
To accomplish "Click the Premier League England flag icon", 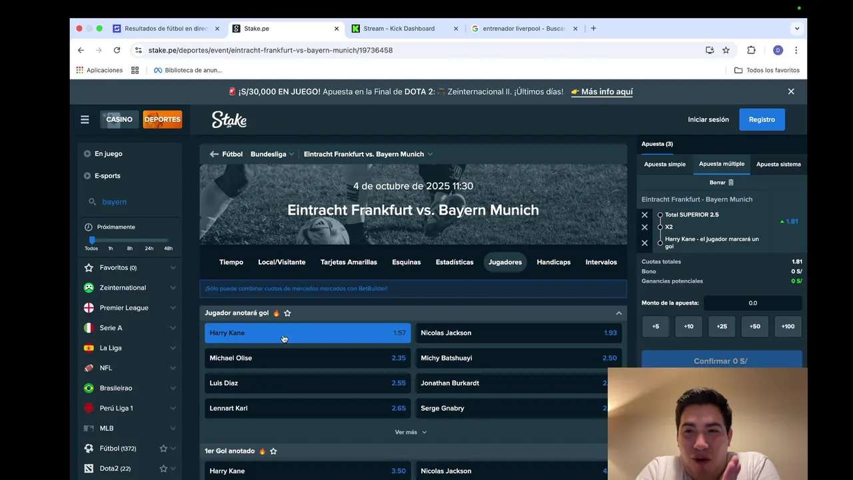I will tap(89, 308).
